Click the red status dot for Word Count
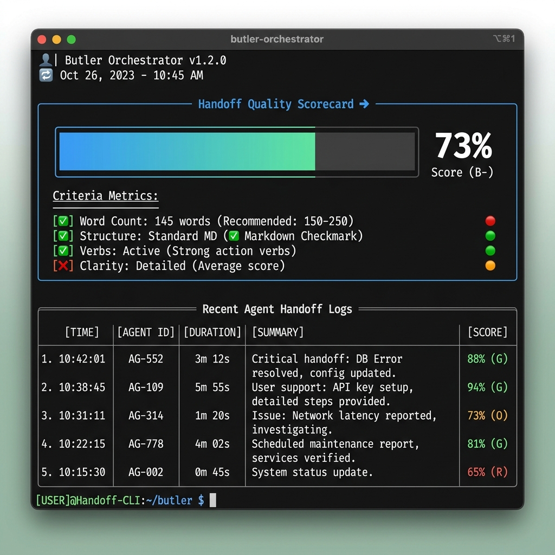This screenshot has height=555, width=555. click(490, 221)
